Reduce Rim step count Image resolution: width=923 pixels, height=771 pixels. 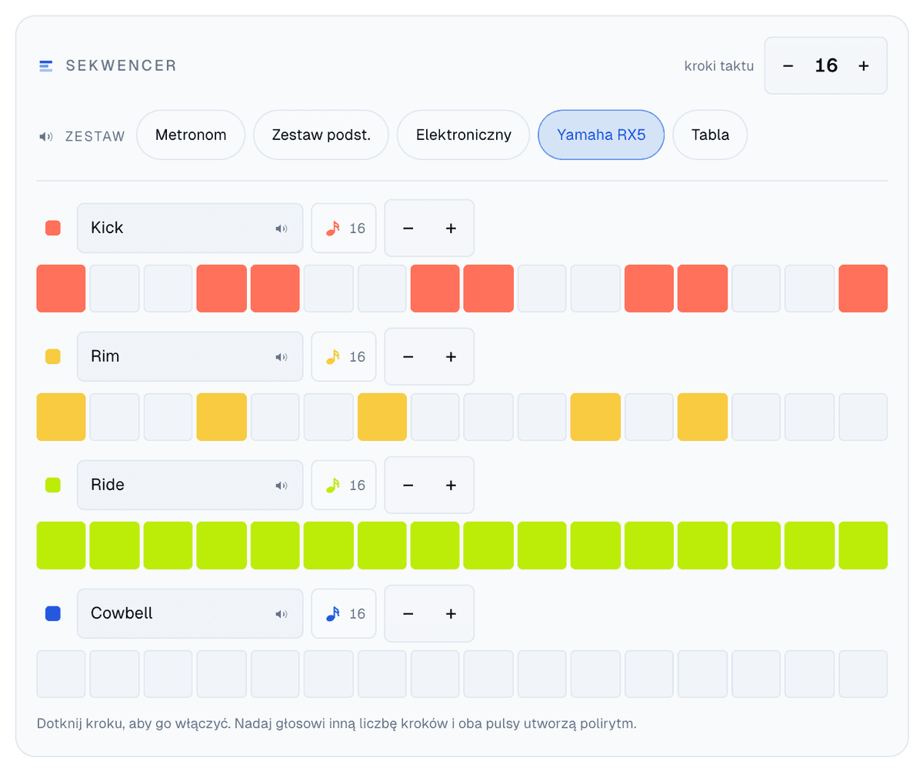408,357
